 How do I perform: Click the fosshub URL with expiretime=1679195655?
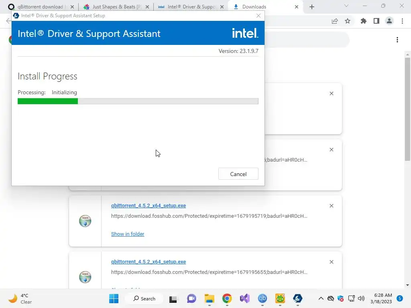pyautogui.click(x=209, y=272)
